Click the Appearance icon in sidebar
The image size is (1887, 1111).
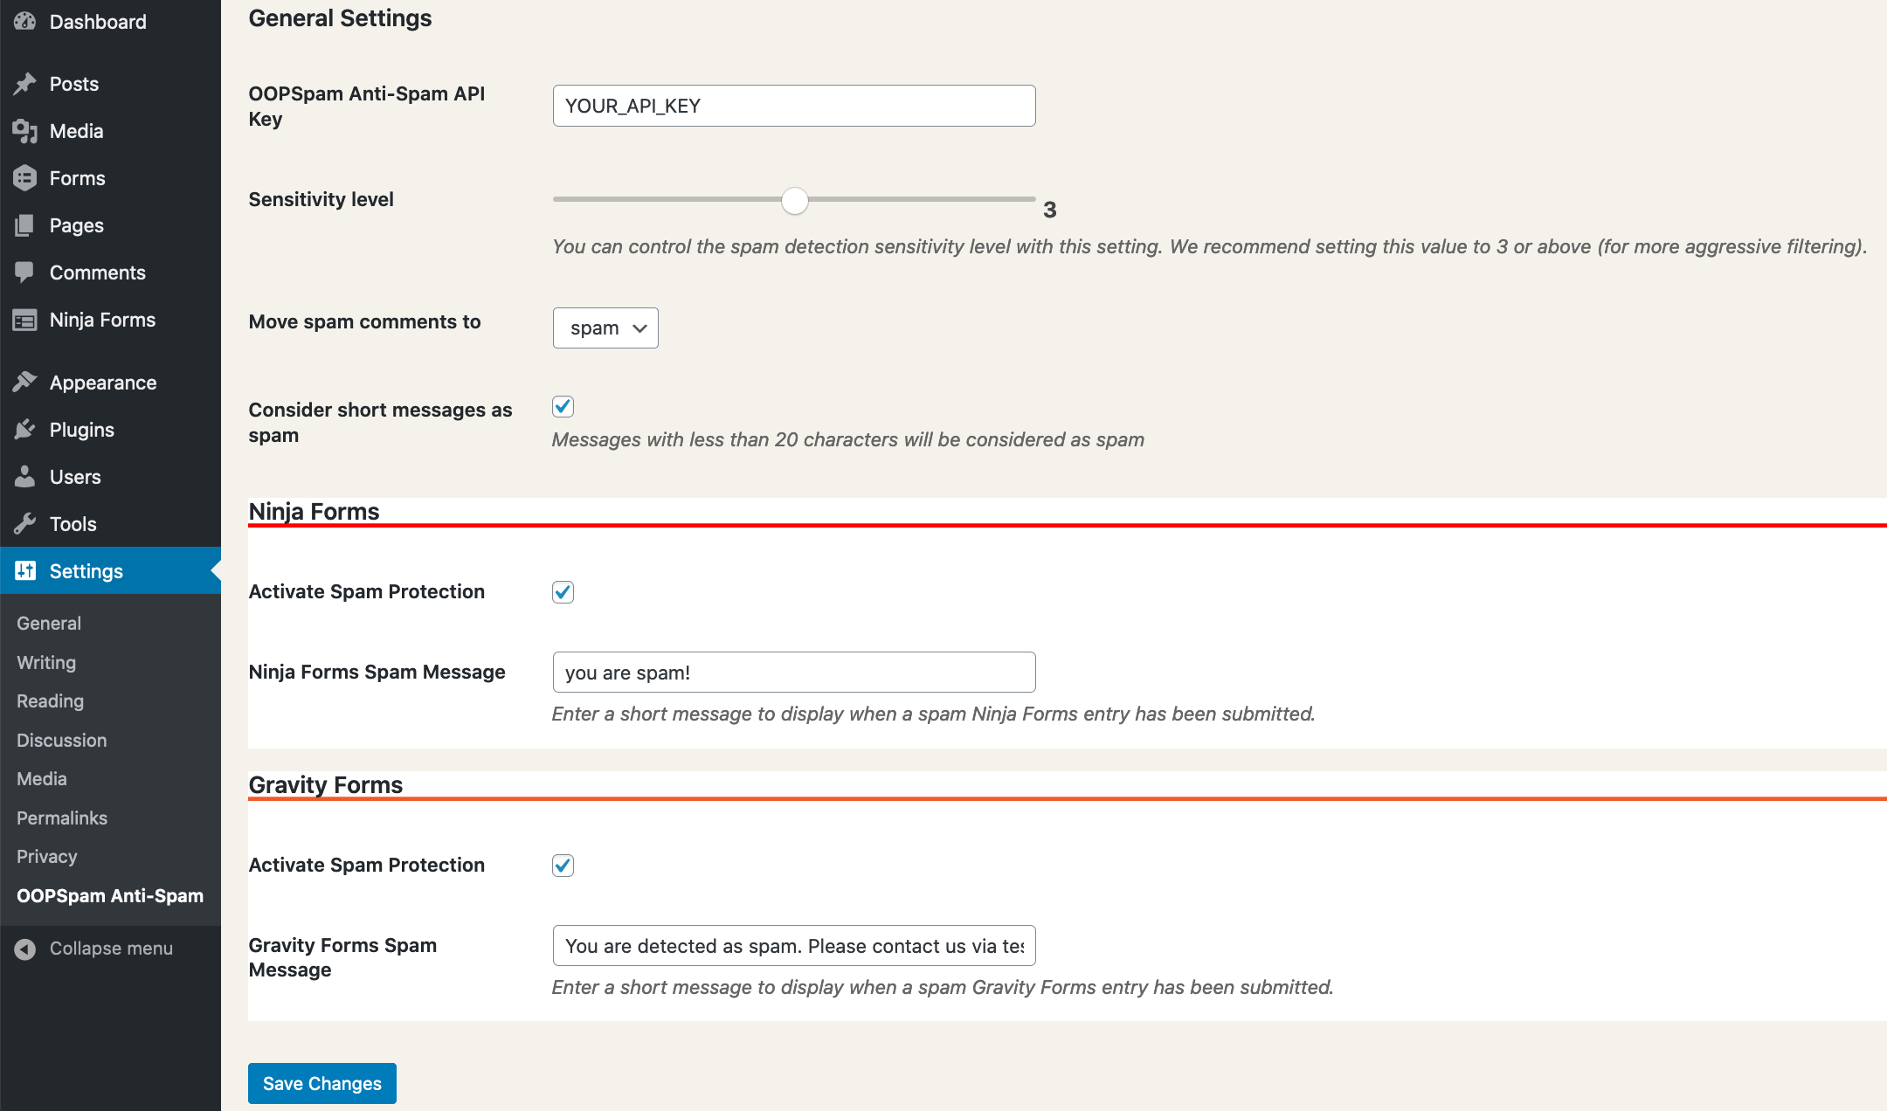pos(25,383)
